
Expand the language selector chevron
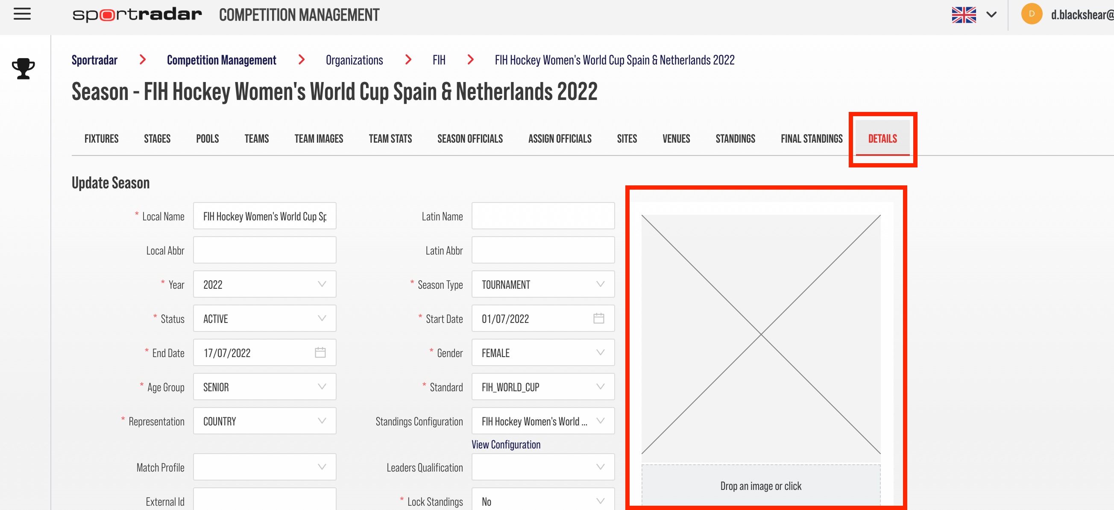[x=991, y=15]
